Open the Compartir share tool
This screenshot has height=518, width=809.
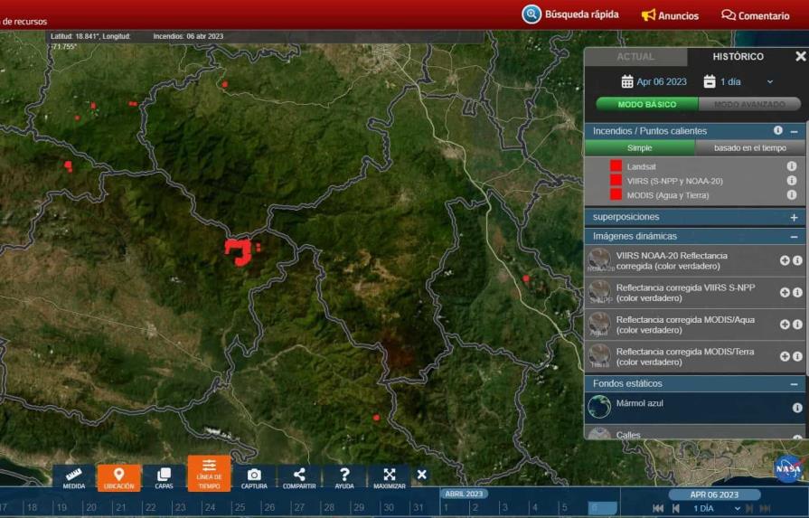coord(299,477)
